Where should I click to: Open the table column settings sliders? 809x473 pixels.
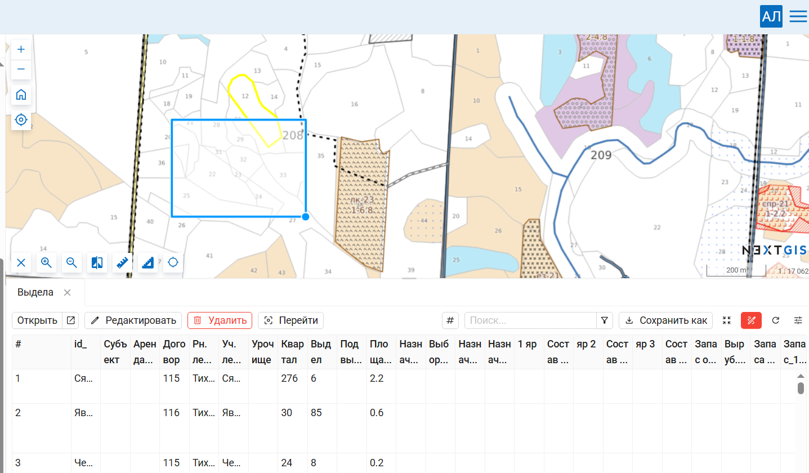[798, 320]
